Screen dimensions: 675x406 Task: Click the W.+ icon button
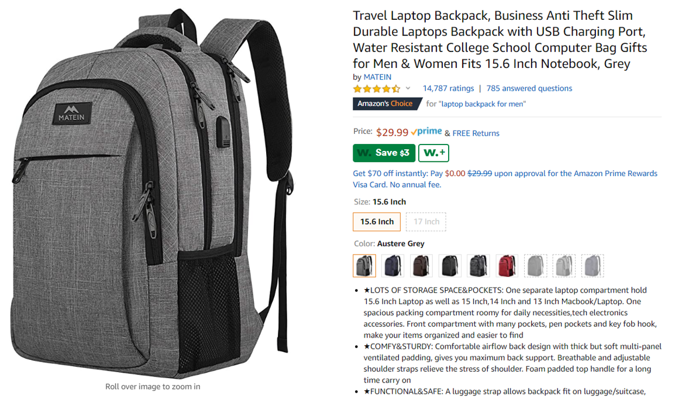pyautogui.click(x=433, y=153)
